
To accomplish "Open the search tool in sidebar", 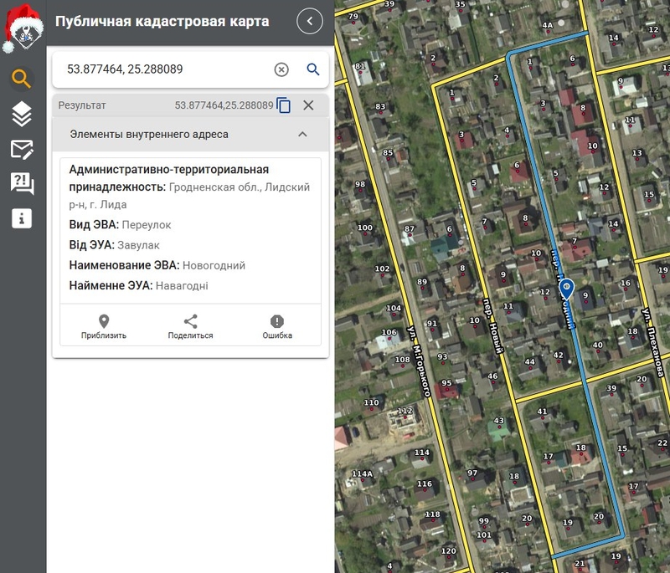I will 22,79.
